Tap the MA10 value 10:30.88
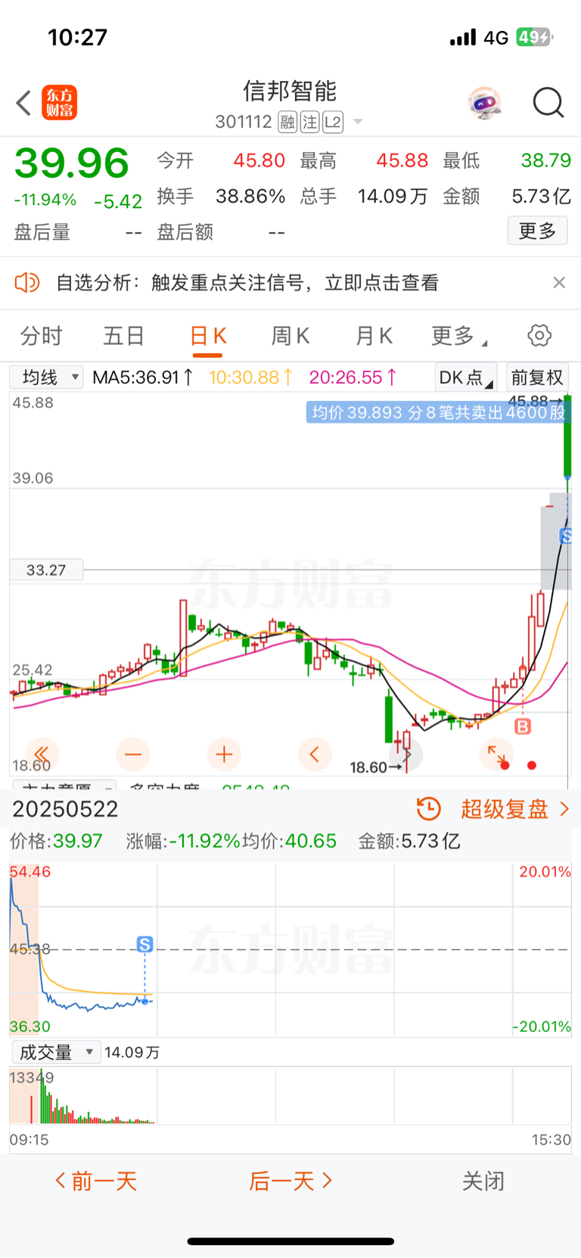 tap(250, 377)
